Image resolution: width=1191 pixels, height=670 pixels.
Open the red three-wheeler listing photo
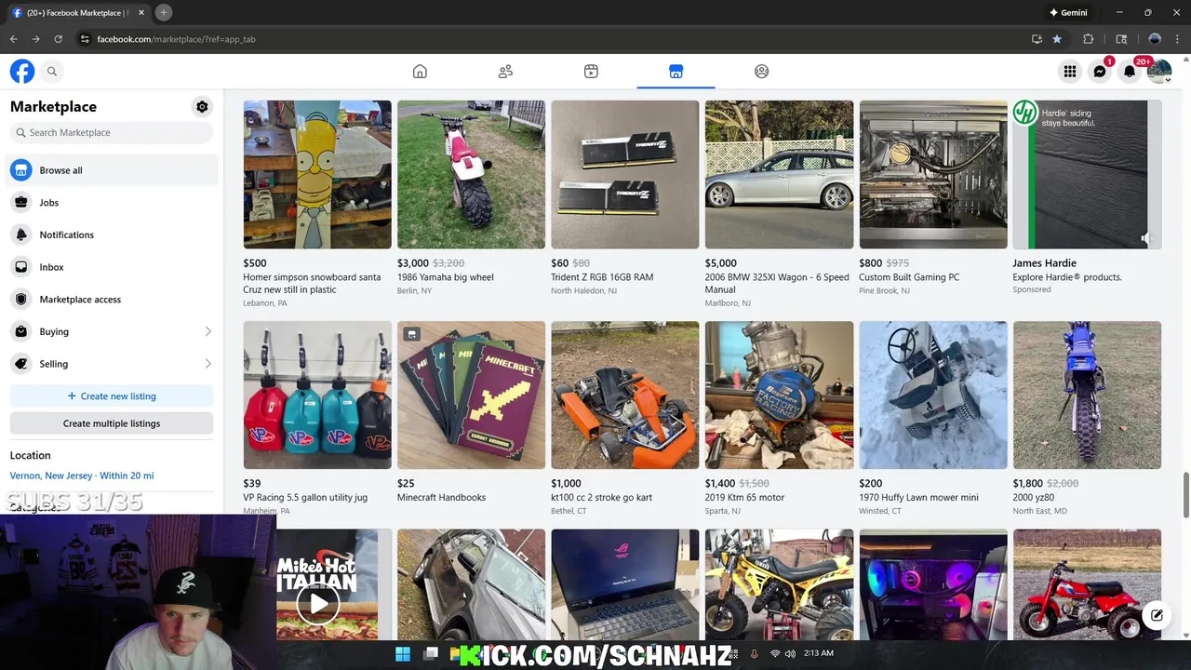(1087, 584)
